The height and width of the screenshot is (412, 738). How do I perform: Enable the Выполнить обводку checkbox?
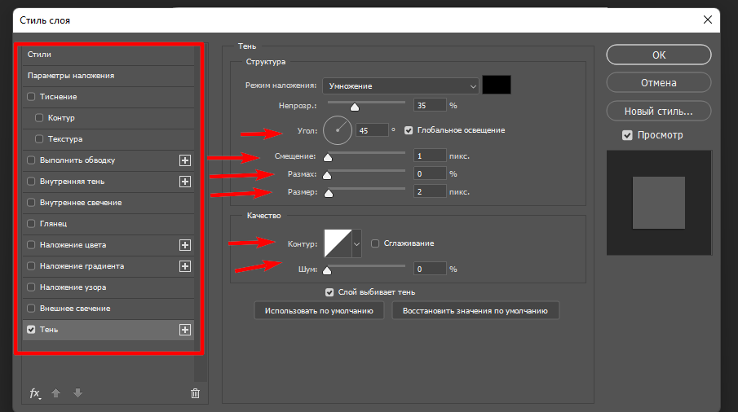point(31,160)
